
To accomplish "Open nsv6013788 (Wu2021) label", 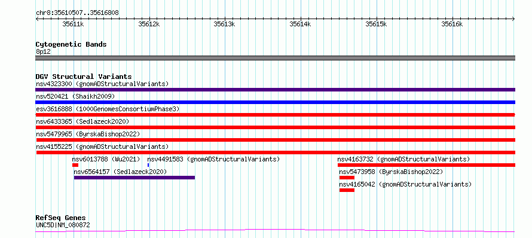I will click(106, 159).
